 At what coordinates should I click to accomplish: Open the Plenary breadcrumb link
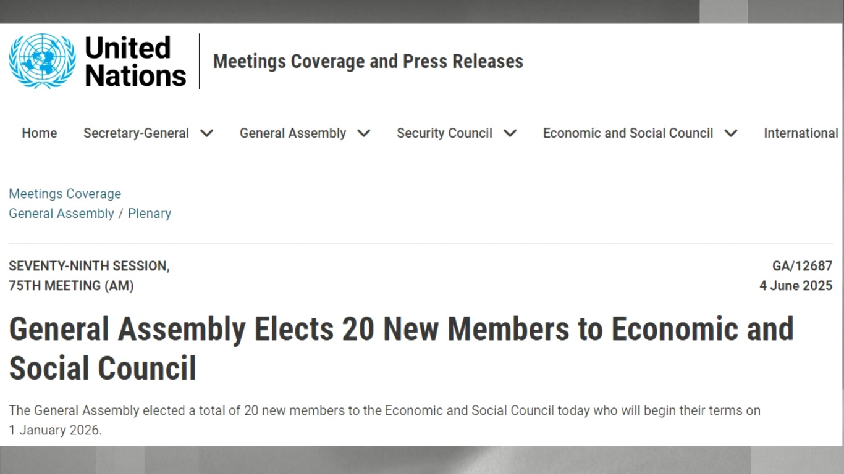tap(150, 214)
